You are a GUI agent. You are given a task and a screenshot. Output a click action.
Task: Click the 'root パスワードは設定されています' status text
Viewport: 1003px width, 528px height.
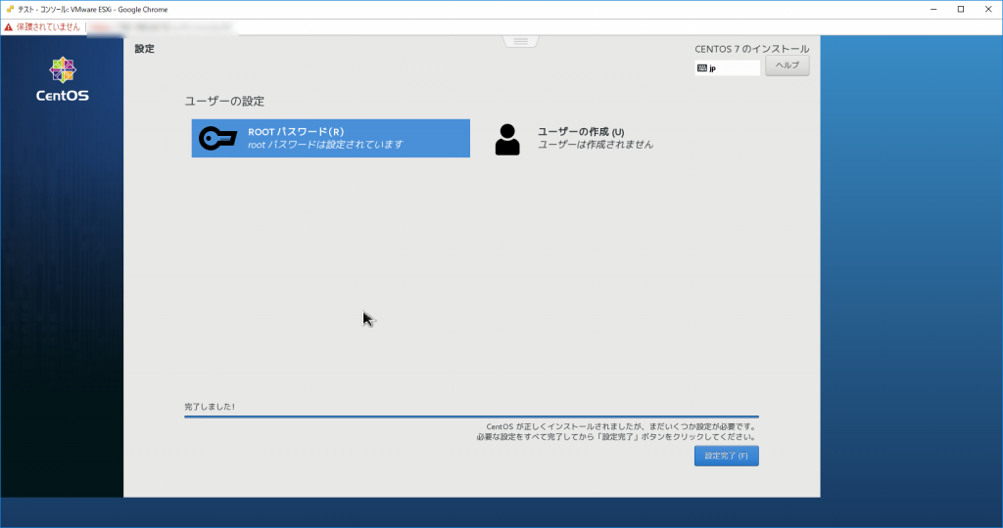(x=325, y=145)
